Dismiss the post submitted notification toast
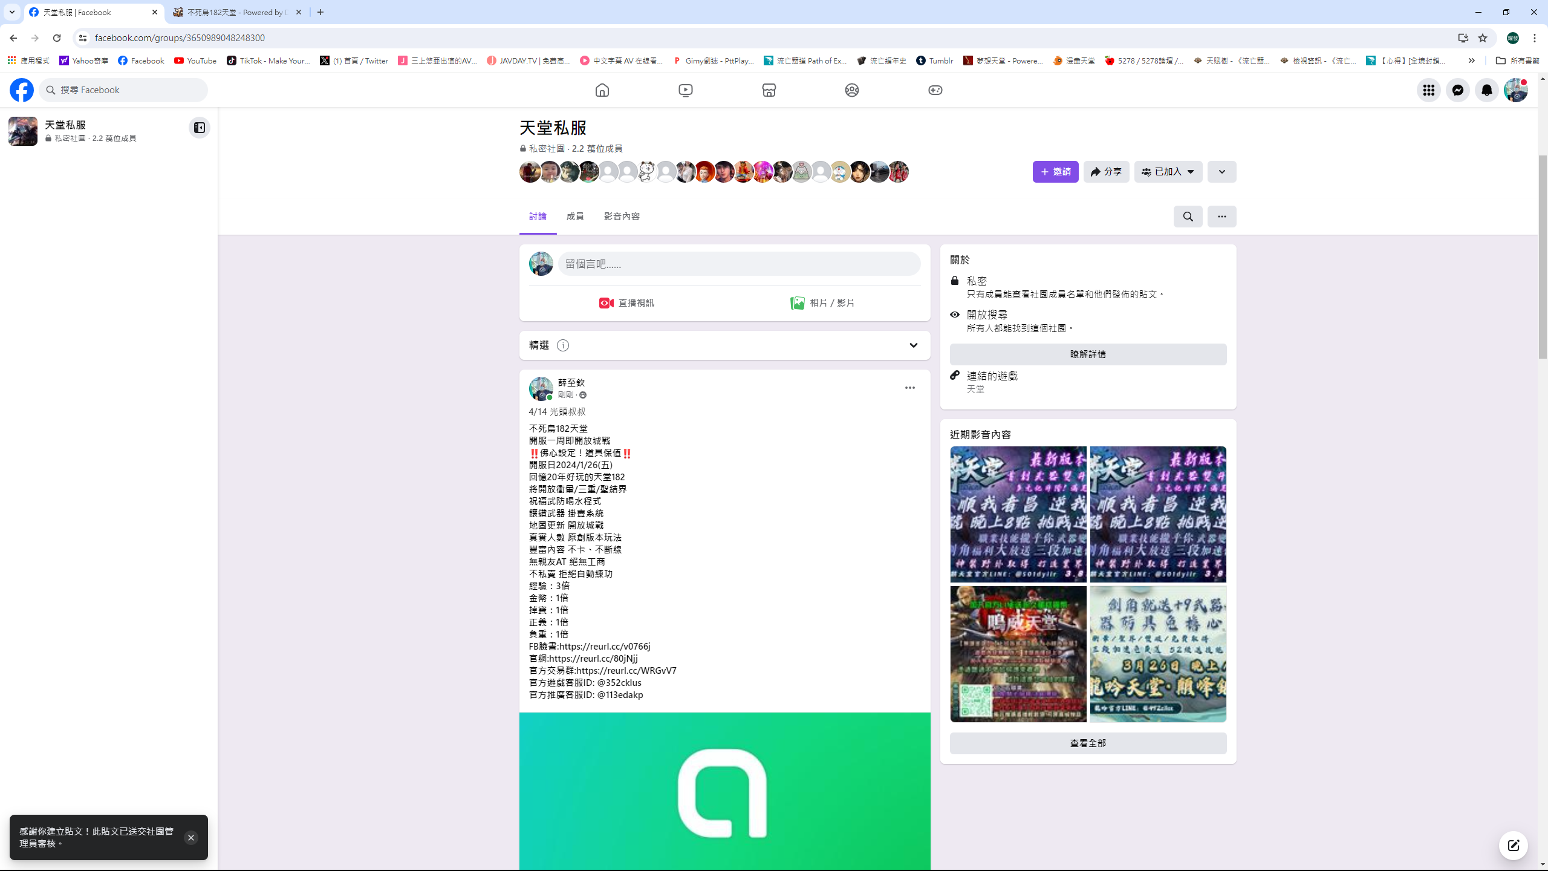1548x871 pixels. coord(190,838)
